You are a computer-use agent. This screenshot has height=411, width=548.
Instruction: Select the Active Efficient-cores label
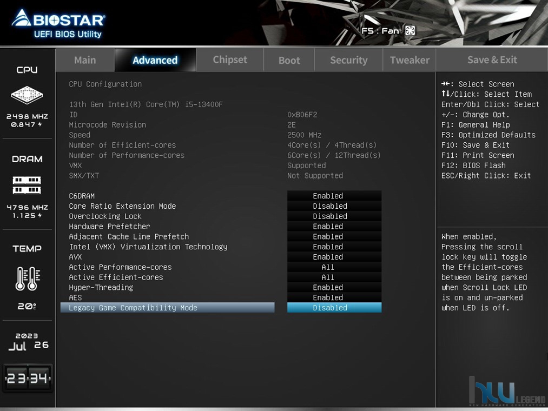(116, 277)
